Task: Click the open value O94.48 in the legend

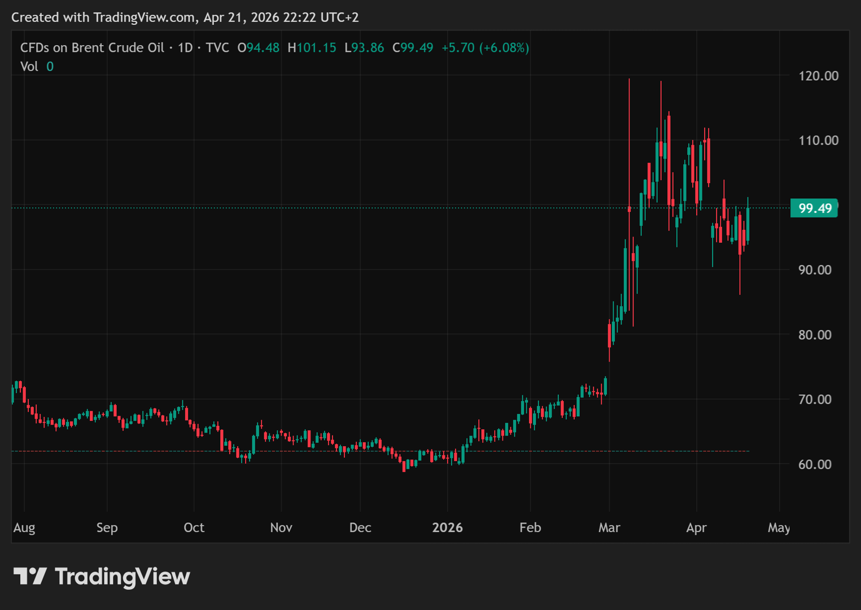Action: click(258, 48)
